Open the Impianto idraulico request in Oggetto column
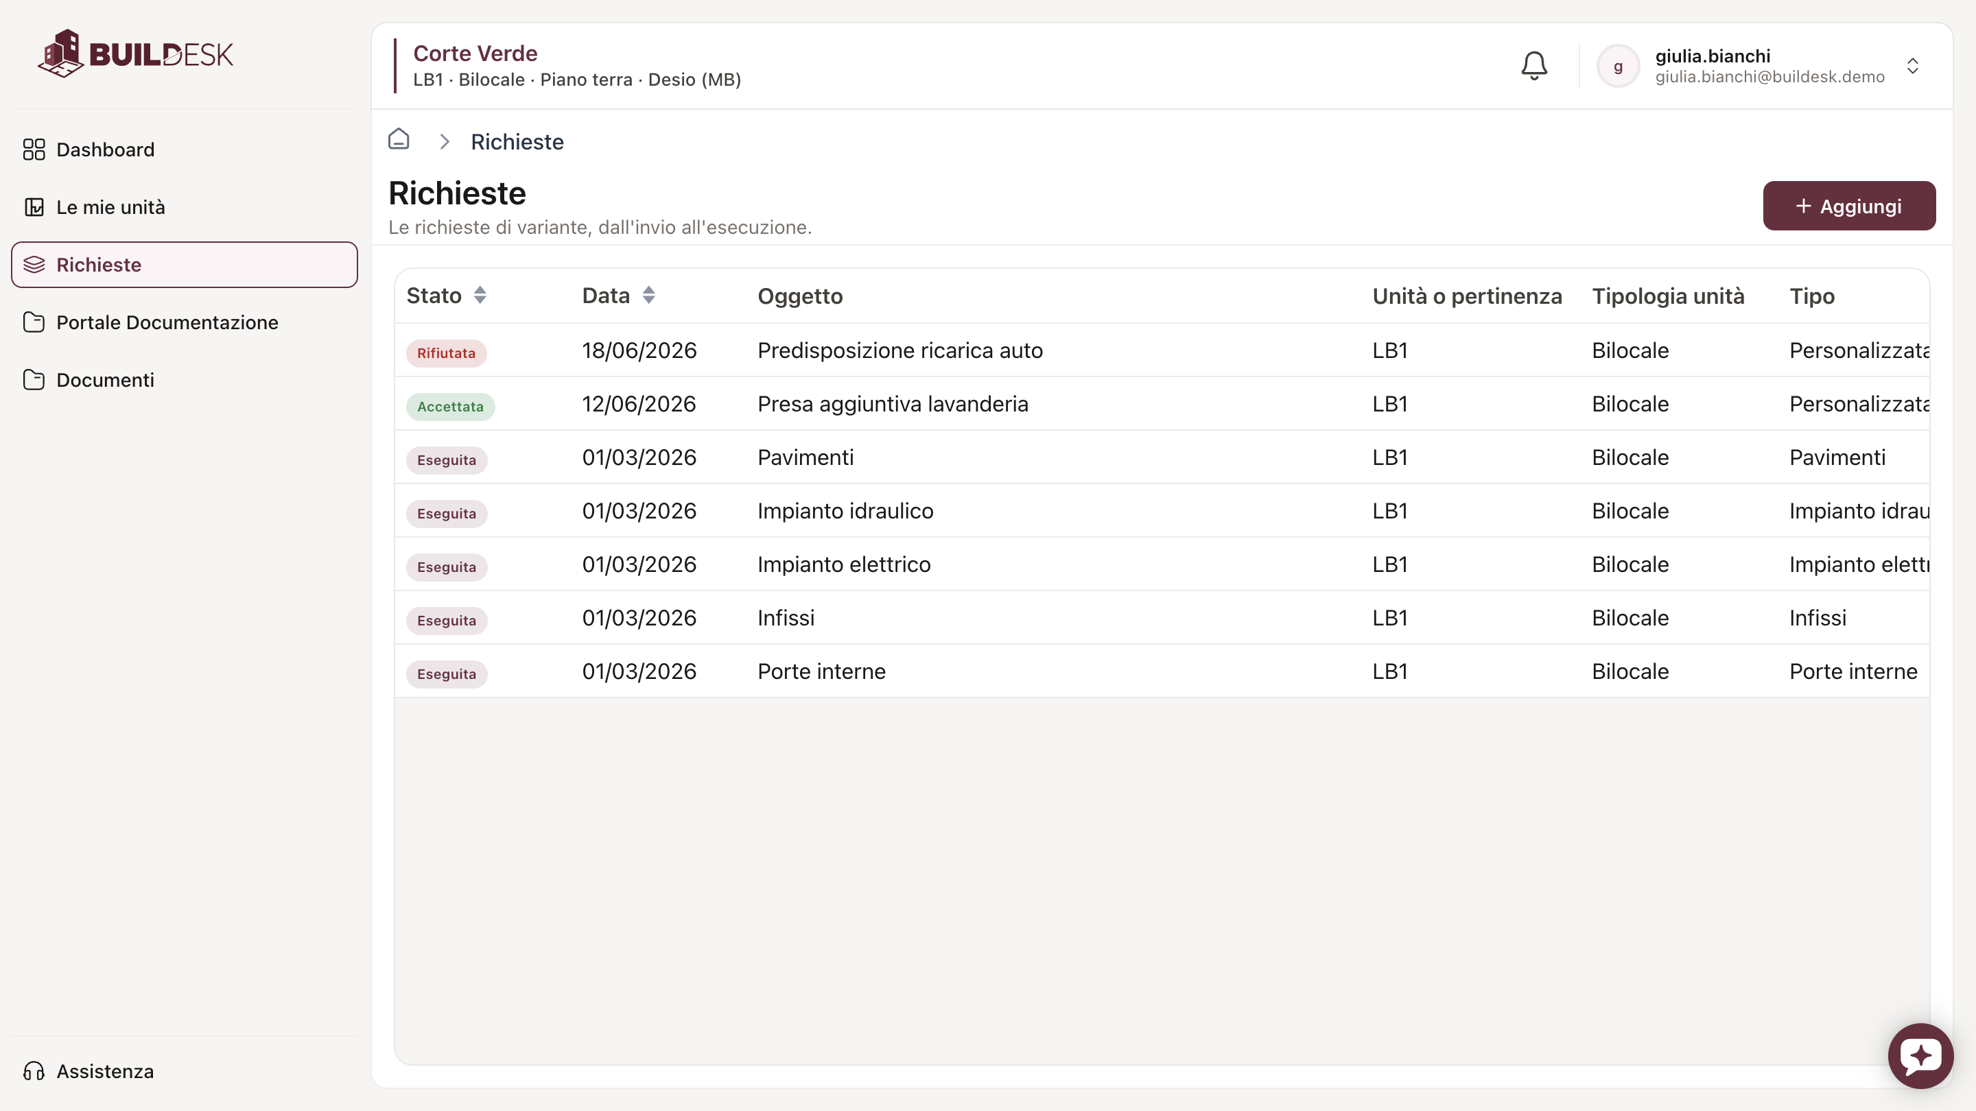Viewport: 1976px width, 1111px height. click(x=845, y=512)
